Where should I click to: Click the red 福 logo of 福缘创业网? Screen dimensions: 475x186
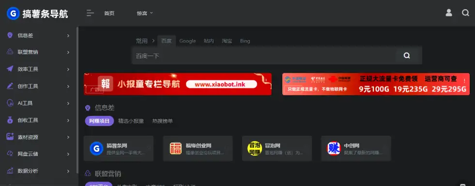coord(176,148)
